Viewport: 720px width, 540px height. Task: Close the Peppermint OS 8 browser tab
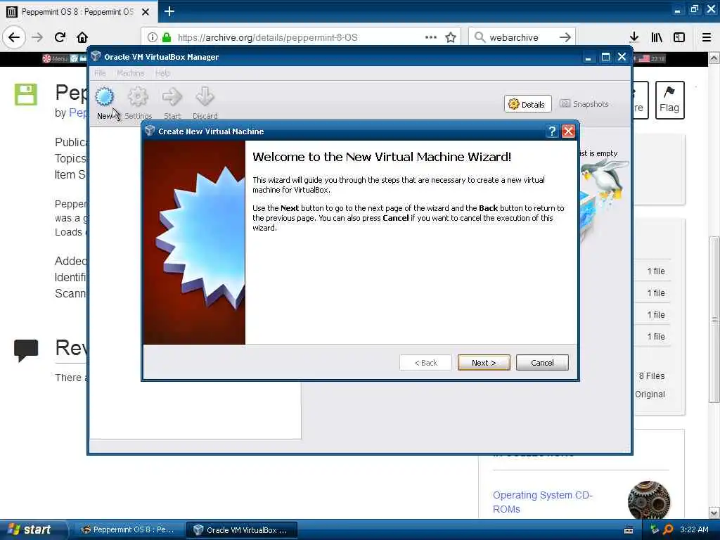[x=145, y=12]
